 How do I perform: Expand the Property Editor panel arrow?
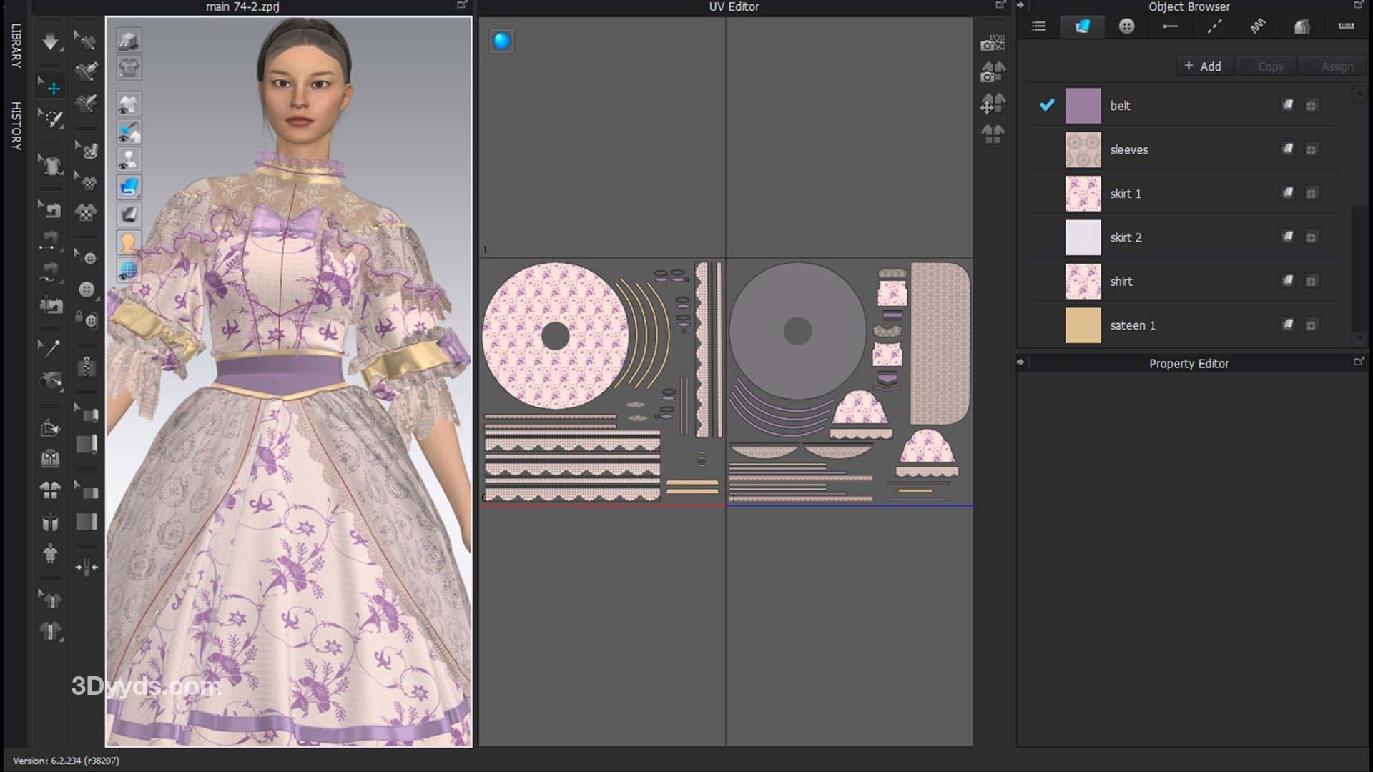(1020, 362)
